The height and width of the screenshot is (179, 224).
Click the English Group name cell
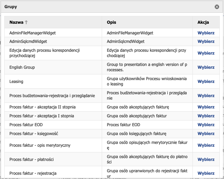coord(22,67)
